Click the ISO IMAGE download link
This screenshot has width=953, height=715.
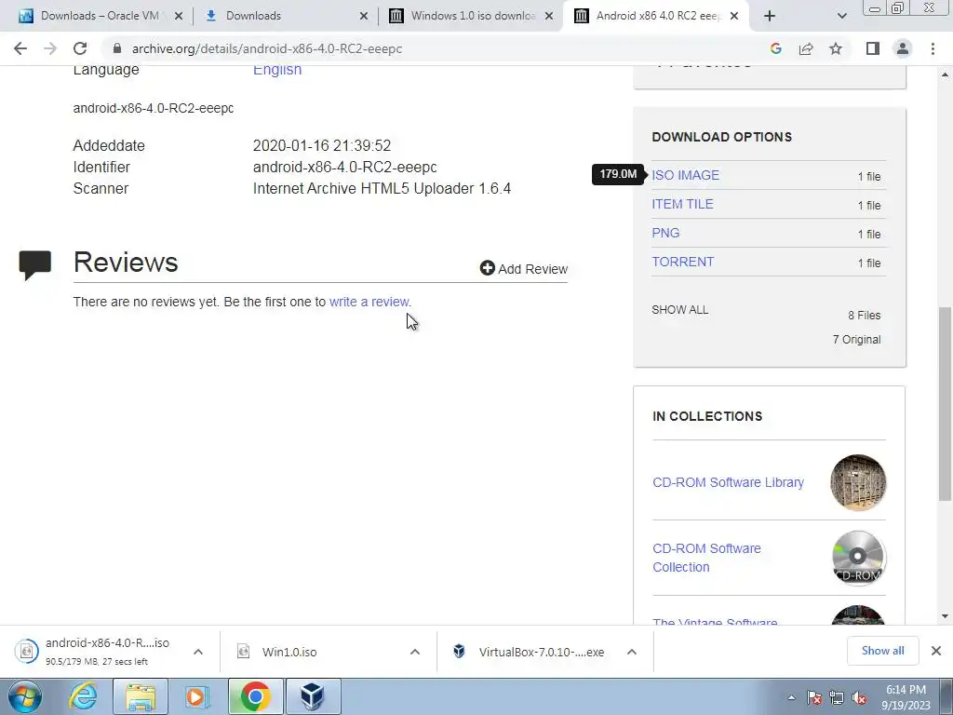[686, 175]
